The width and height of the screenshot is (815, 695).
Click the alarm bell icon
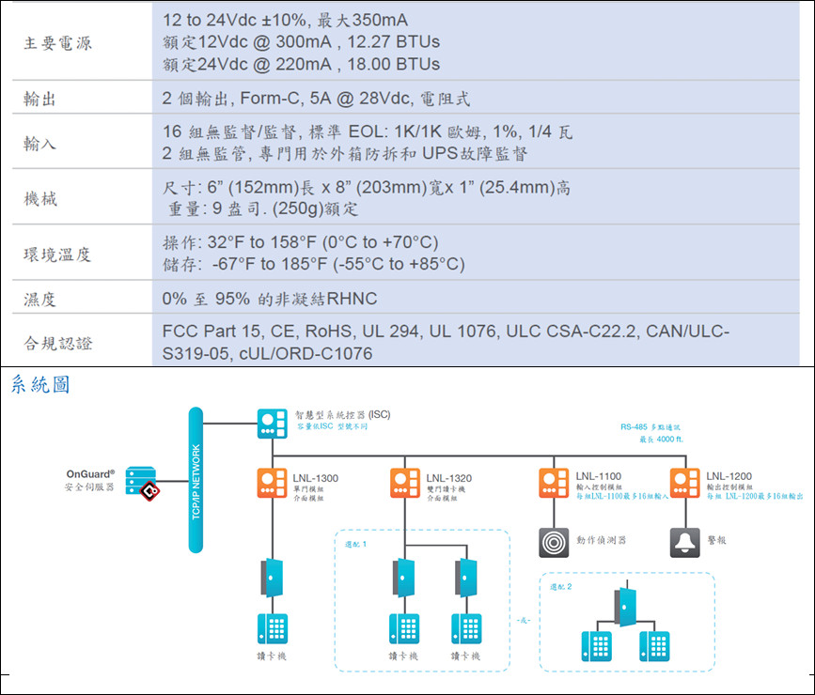click(685, 542)
